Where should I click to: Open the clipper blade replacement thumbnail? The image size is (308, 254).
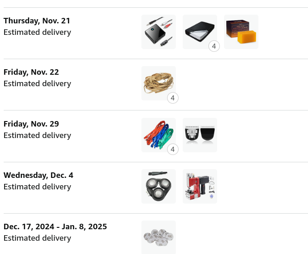pos(200,135)
